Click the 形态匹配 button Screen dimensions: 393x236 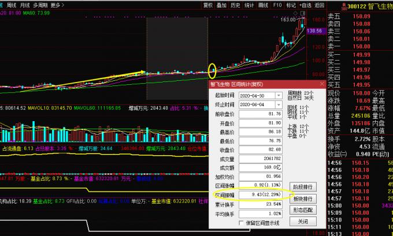coord(303,210)
